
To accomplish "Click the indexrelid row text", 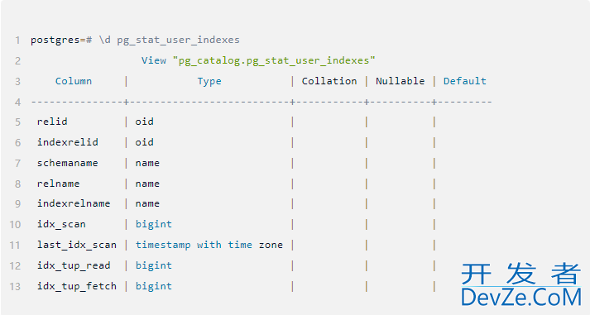I will pyautogui.click(x=68, y=142).
